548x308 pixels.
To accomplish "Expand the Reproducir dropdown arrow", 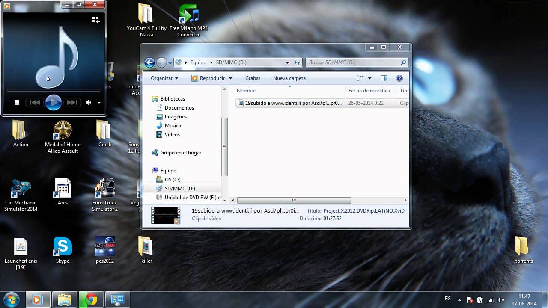I will (x=230, y=78).
